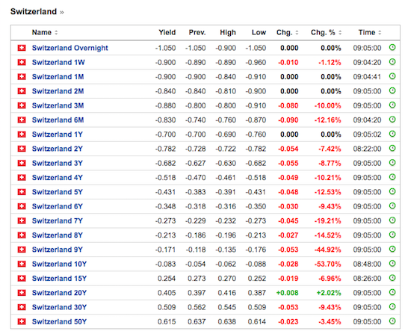Open Switzerland 1Y bond link
This screenshot has height=334, width=408.
[58, 134]
